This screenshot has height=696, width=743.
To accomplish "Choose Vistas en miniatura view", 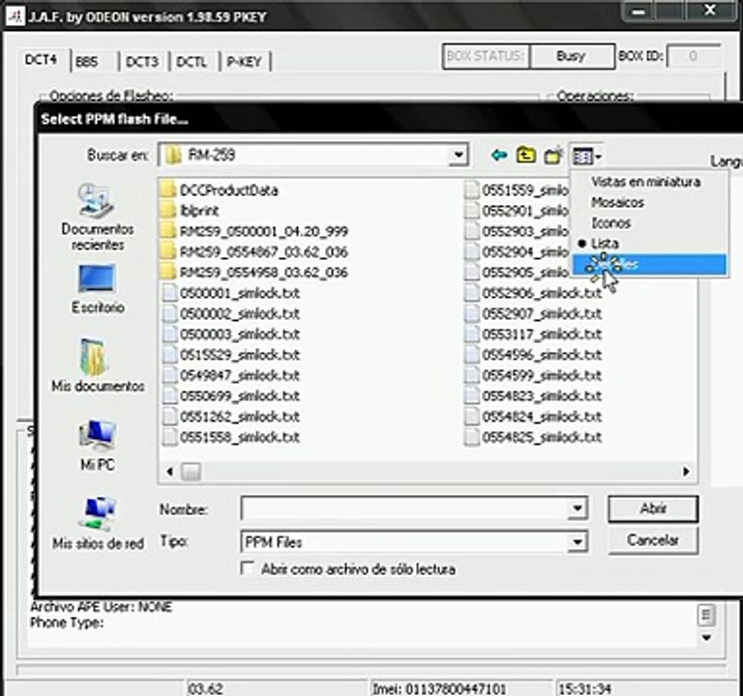I will click(649, 182).
